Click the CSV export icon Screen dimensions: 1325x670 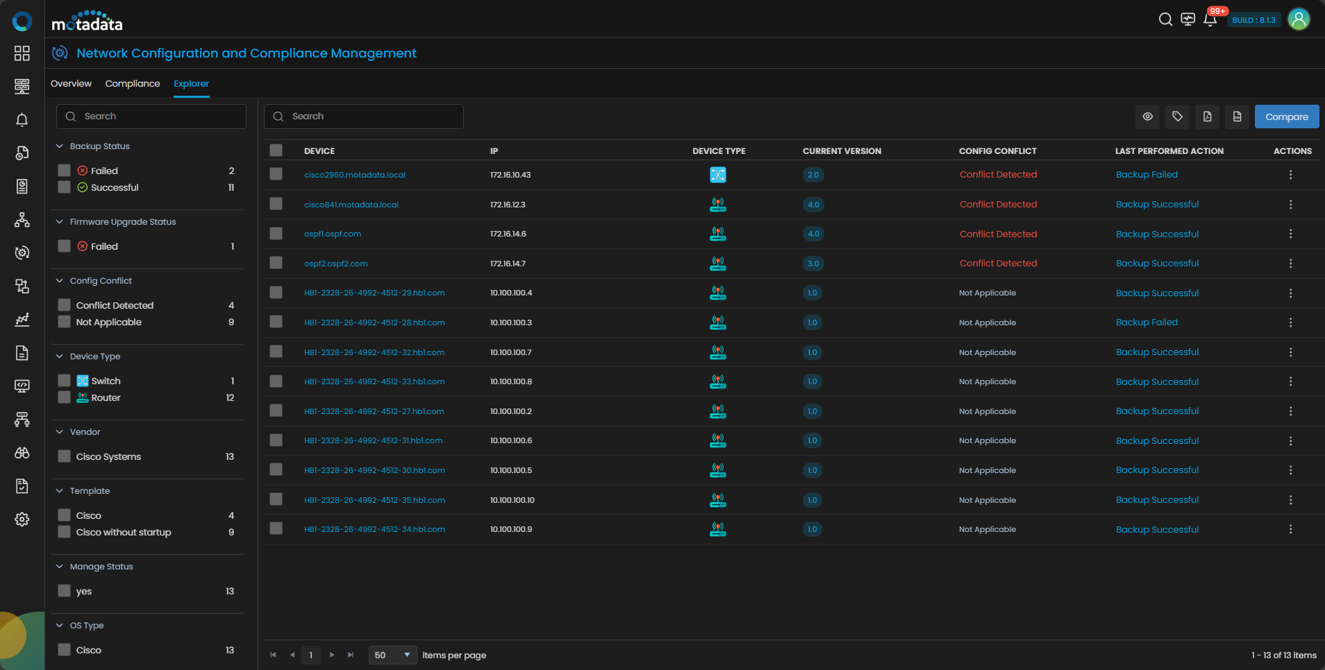point(1237,117)
